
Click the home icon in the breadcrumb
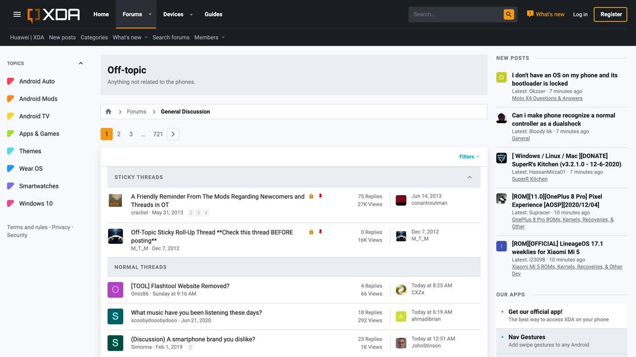[108, 110]
